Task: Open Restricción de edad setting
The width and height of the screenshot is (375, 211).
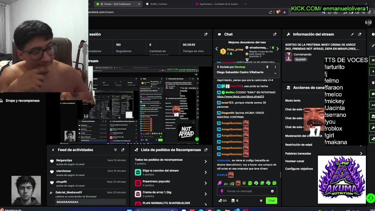Action: 299,145
